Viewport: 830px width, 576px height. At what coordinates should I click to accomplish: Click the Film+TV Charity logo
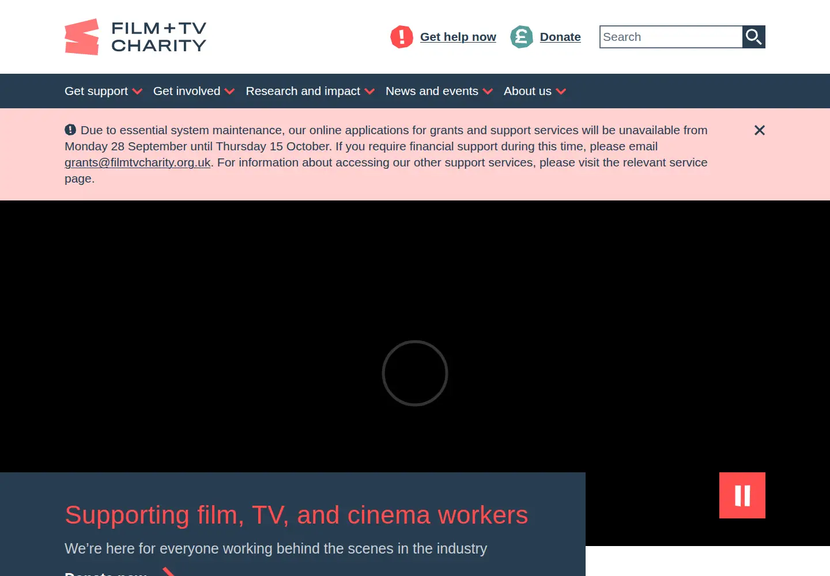pyautogui.click(x=135, y=37)
